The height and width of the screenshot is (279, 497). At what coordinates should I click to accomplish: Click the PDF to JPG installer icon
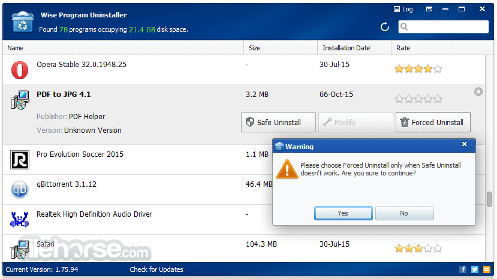20,100
